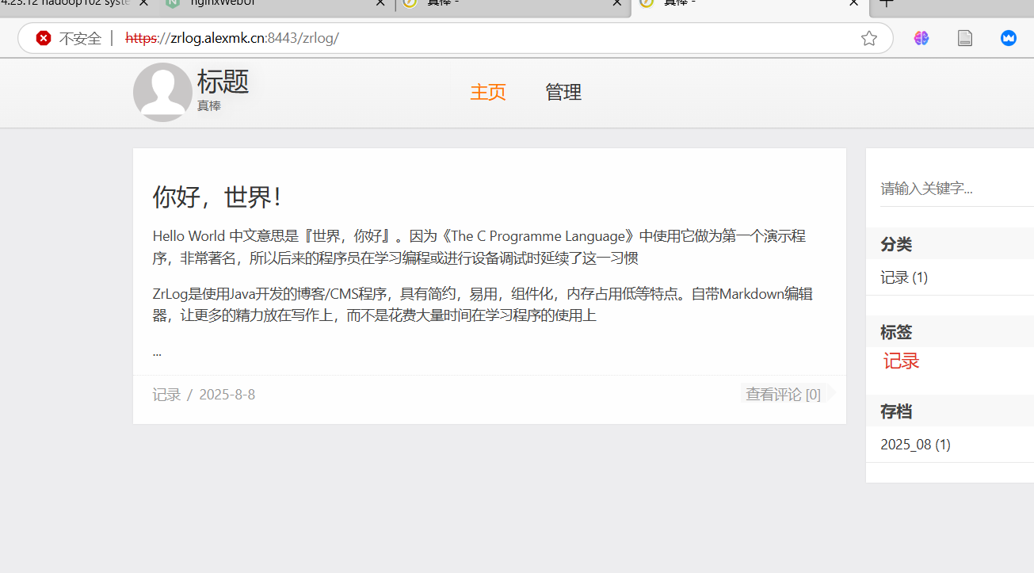Viewport: 1034px width, 573px height.
Task: Click the red 记录 tag under 标签
Action: (x=901, y=361)
